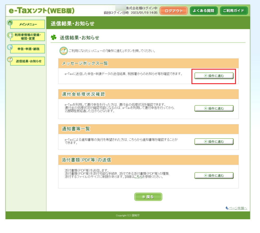Open the 申告・申請・納税 sidebar menu
The image size is (260, 233).
(x=27, y=49)
